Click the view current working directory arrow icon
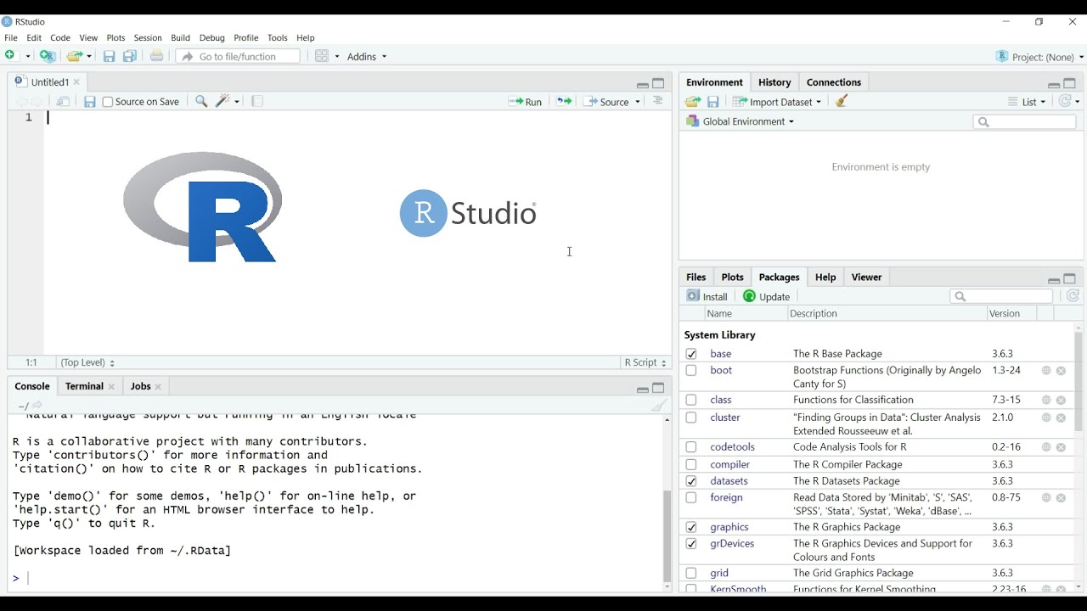 click(x=37, y=406)
